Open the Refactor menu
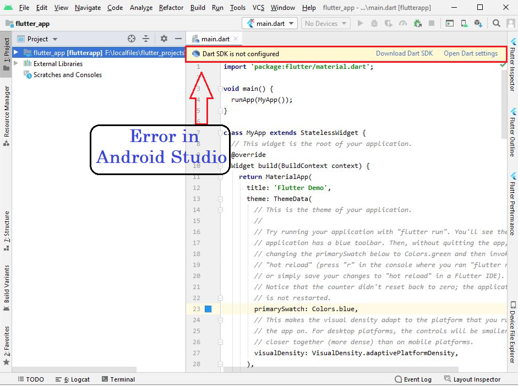The height and width of the screenshot is (386, 518). tap(171, 8)
